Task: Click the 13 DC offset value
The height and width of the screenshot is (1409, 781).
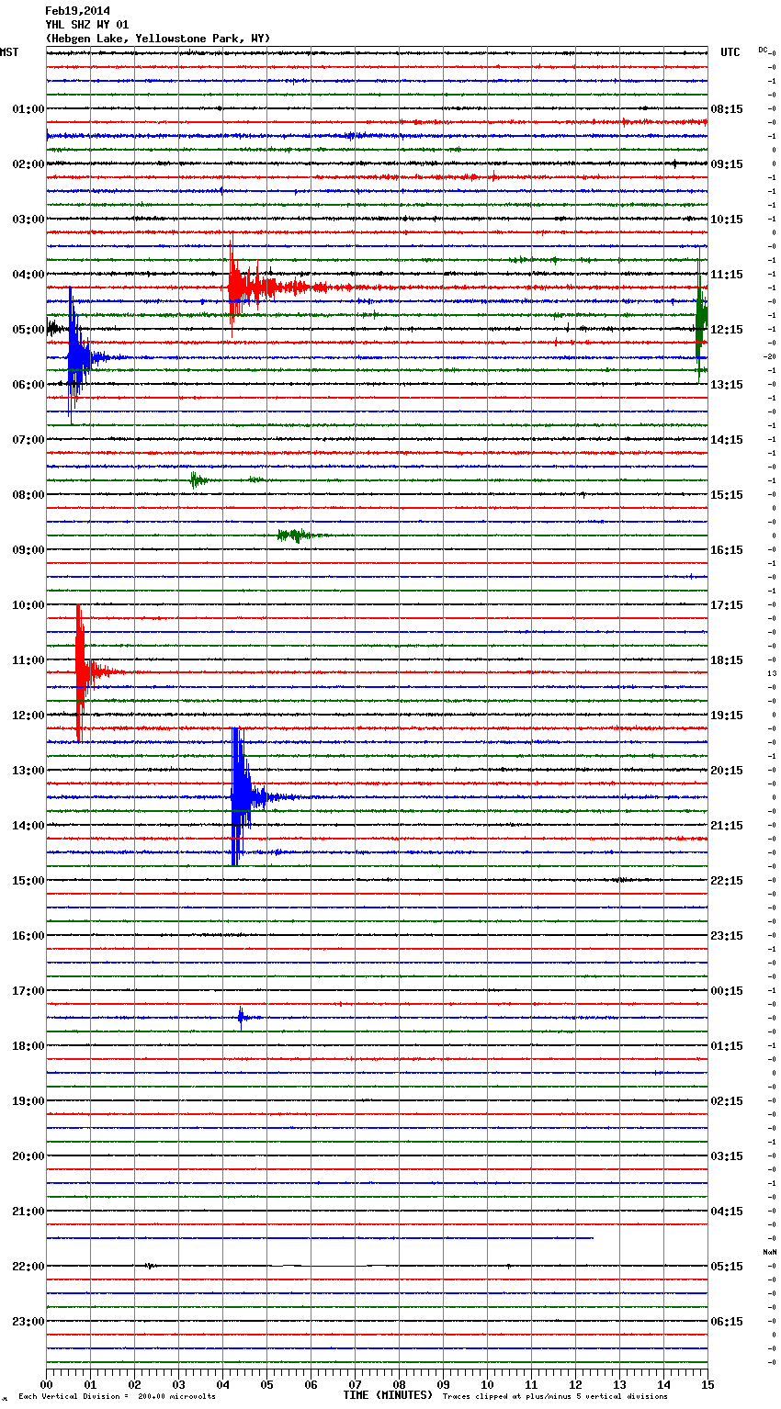Action: (772, 673)
